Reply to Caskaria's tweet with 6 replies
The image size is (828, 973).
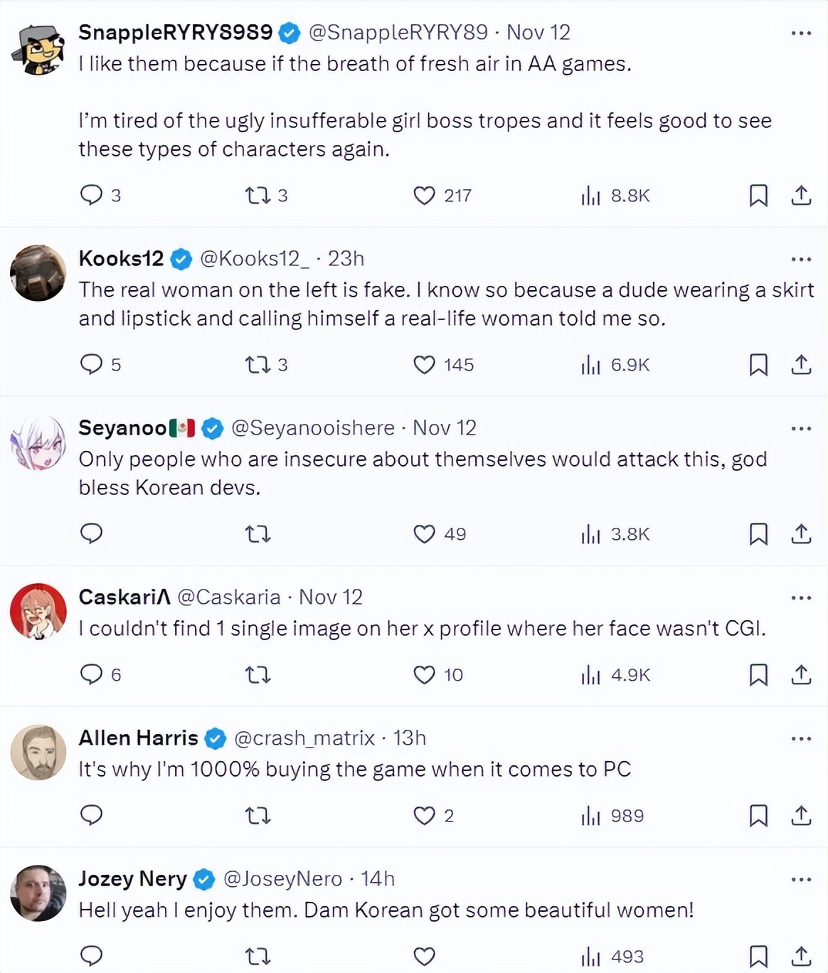tap(100, 674)
